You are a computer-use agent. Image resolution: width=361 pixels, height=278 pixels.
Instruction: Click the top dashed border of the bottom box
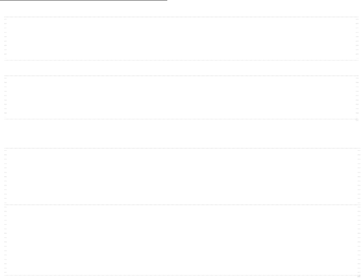click(x=182, y=148)
